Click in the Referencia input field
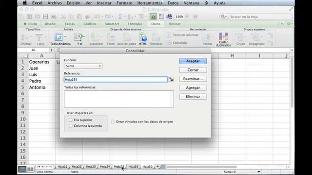Viewport: 312px width, 175px height. [116, 79]
